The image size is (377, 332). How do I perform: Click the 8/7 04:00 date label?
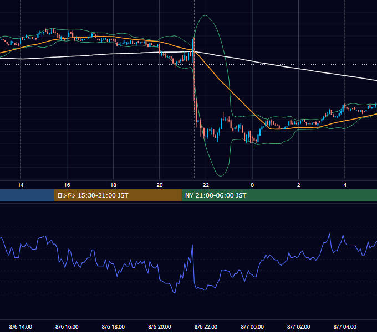tap(345, 326)
